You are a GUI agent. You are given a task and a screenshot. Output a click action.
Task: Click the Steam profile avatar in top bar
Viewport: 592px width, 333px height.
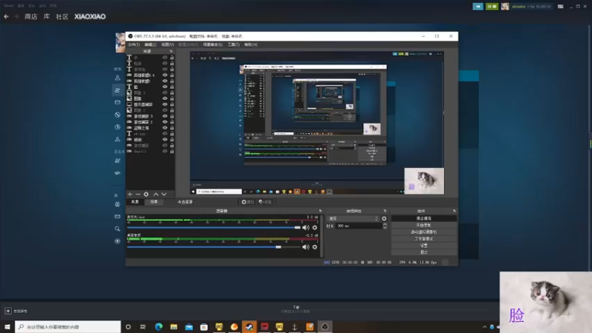point(505,7)
